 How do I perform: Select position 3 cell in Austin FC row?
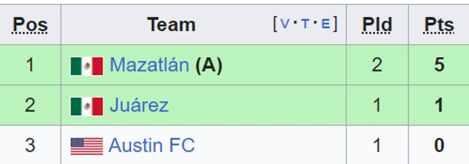coord(30,145)
